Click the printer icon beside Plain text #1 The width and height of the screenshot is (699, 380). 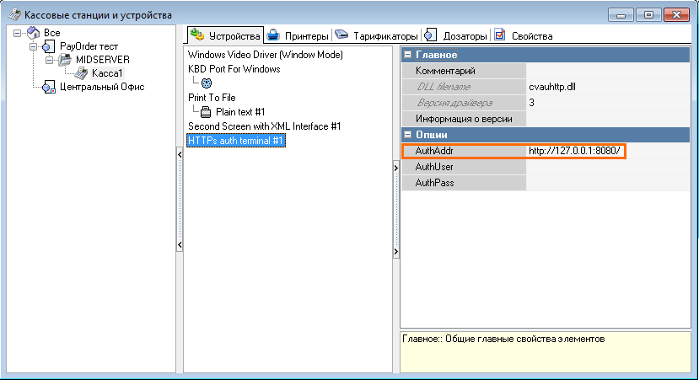207,111
